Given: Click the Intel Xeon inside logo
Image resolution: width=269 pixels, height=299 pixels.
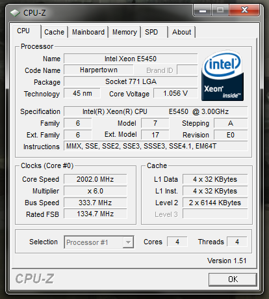Looking at the screenshot, I should [222, 76].
